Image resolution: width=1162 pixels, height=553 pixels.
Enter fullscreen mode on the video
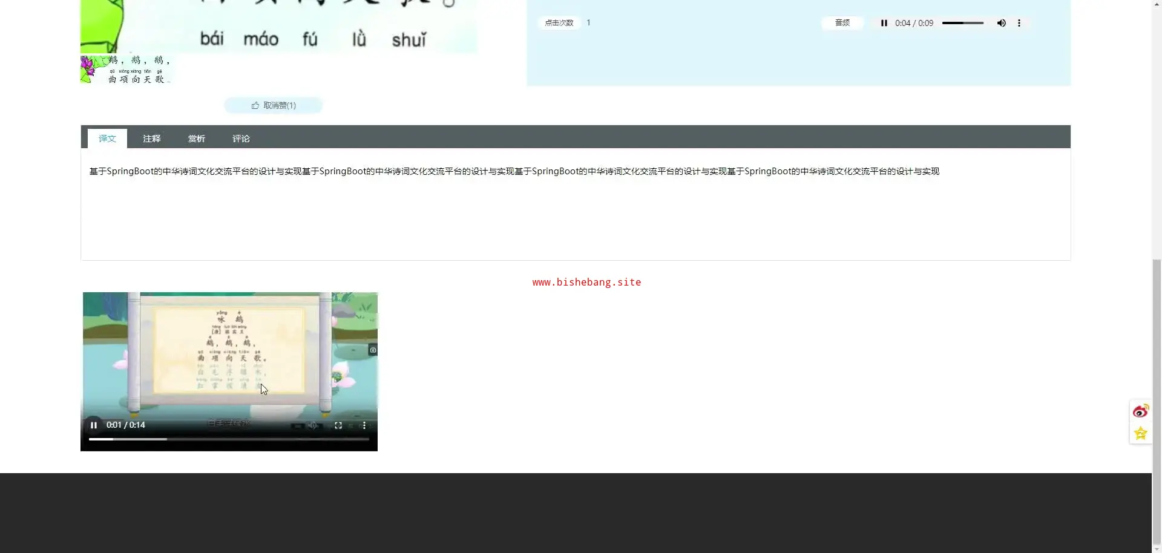[338, 425]
